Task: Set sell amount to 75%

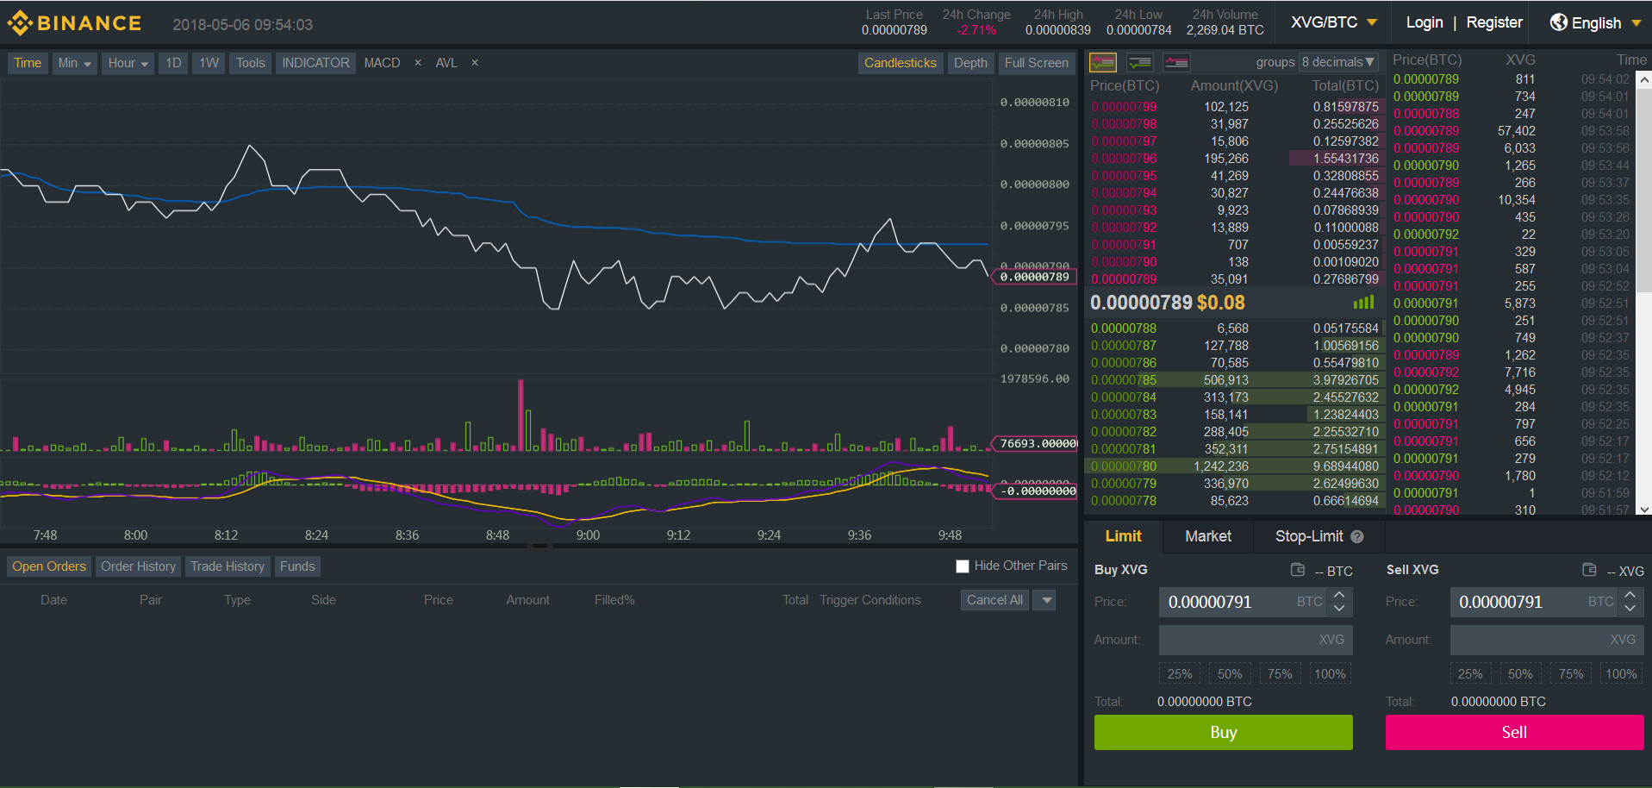Action: (x=1571, y=674)
